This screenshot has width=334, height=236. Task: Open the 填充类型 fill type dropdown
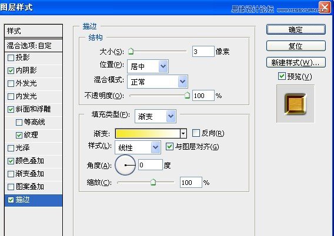click(155, 116)
